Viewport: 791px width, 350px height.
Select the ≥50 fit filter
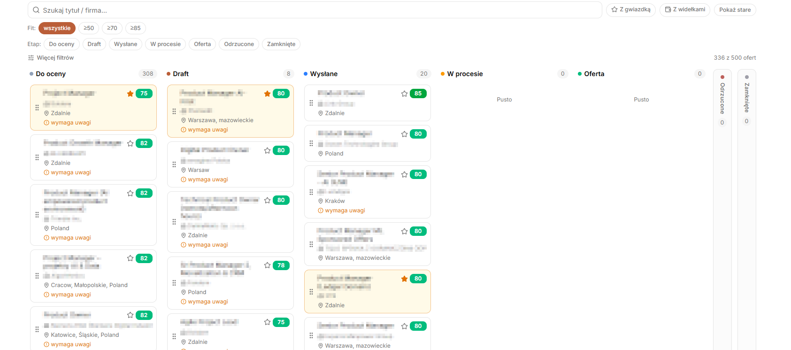point(89,28)
